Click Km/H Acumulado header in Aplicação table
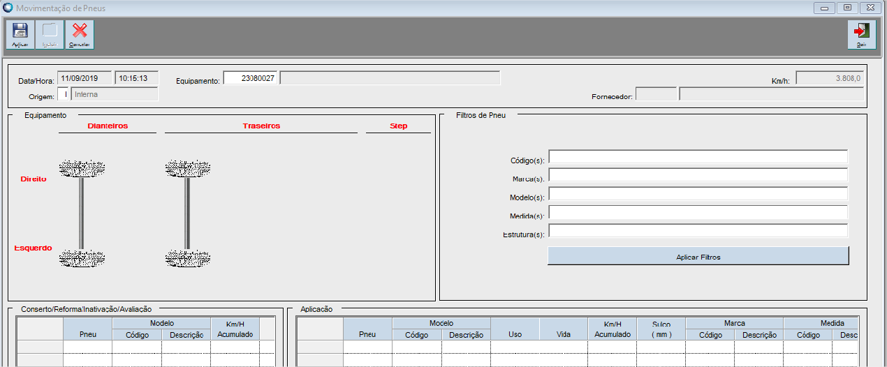 click(613, 329)
